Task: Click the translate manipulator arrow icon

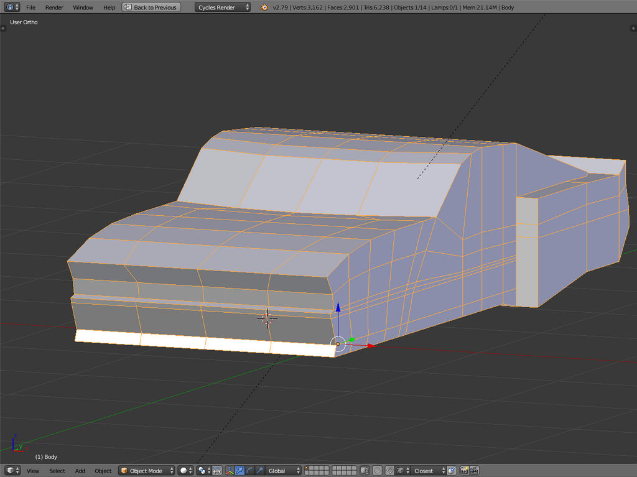Action: coord(239,471)
